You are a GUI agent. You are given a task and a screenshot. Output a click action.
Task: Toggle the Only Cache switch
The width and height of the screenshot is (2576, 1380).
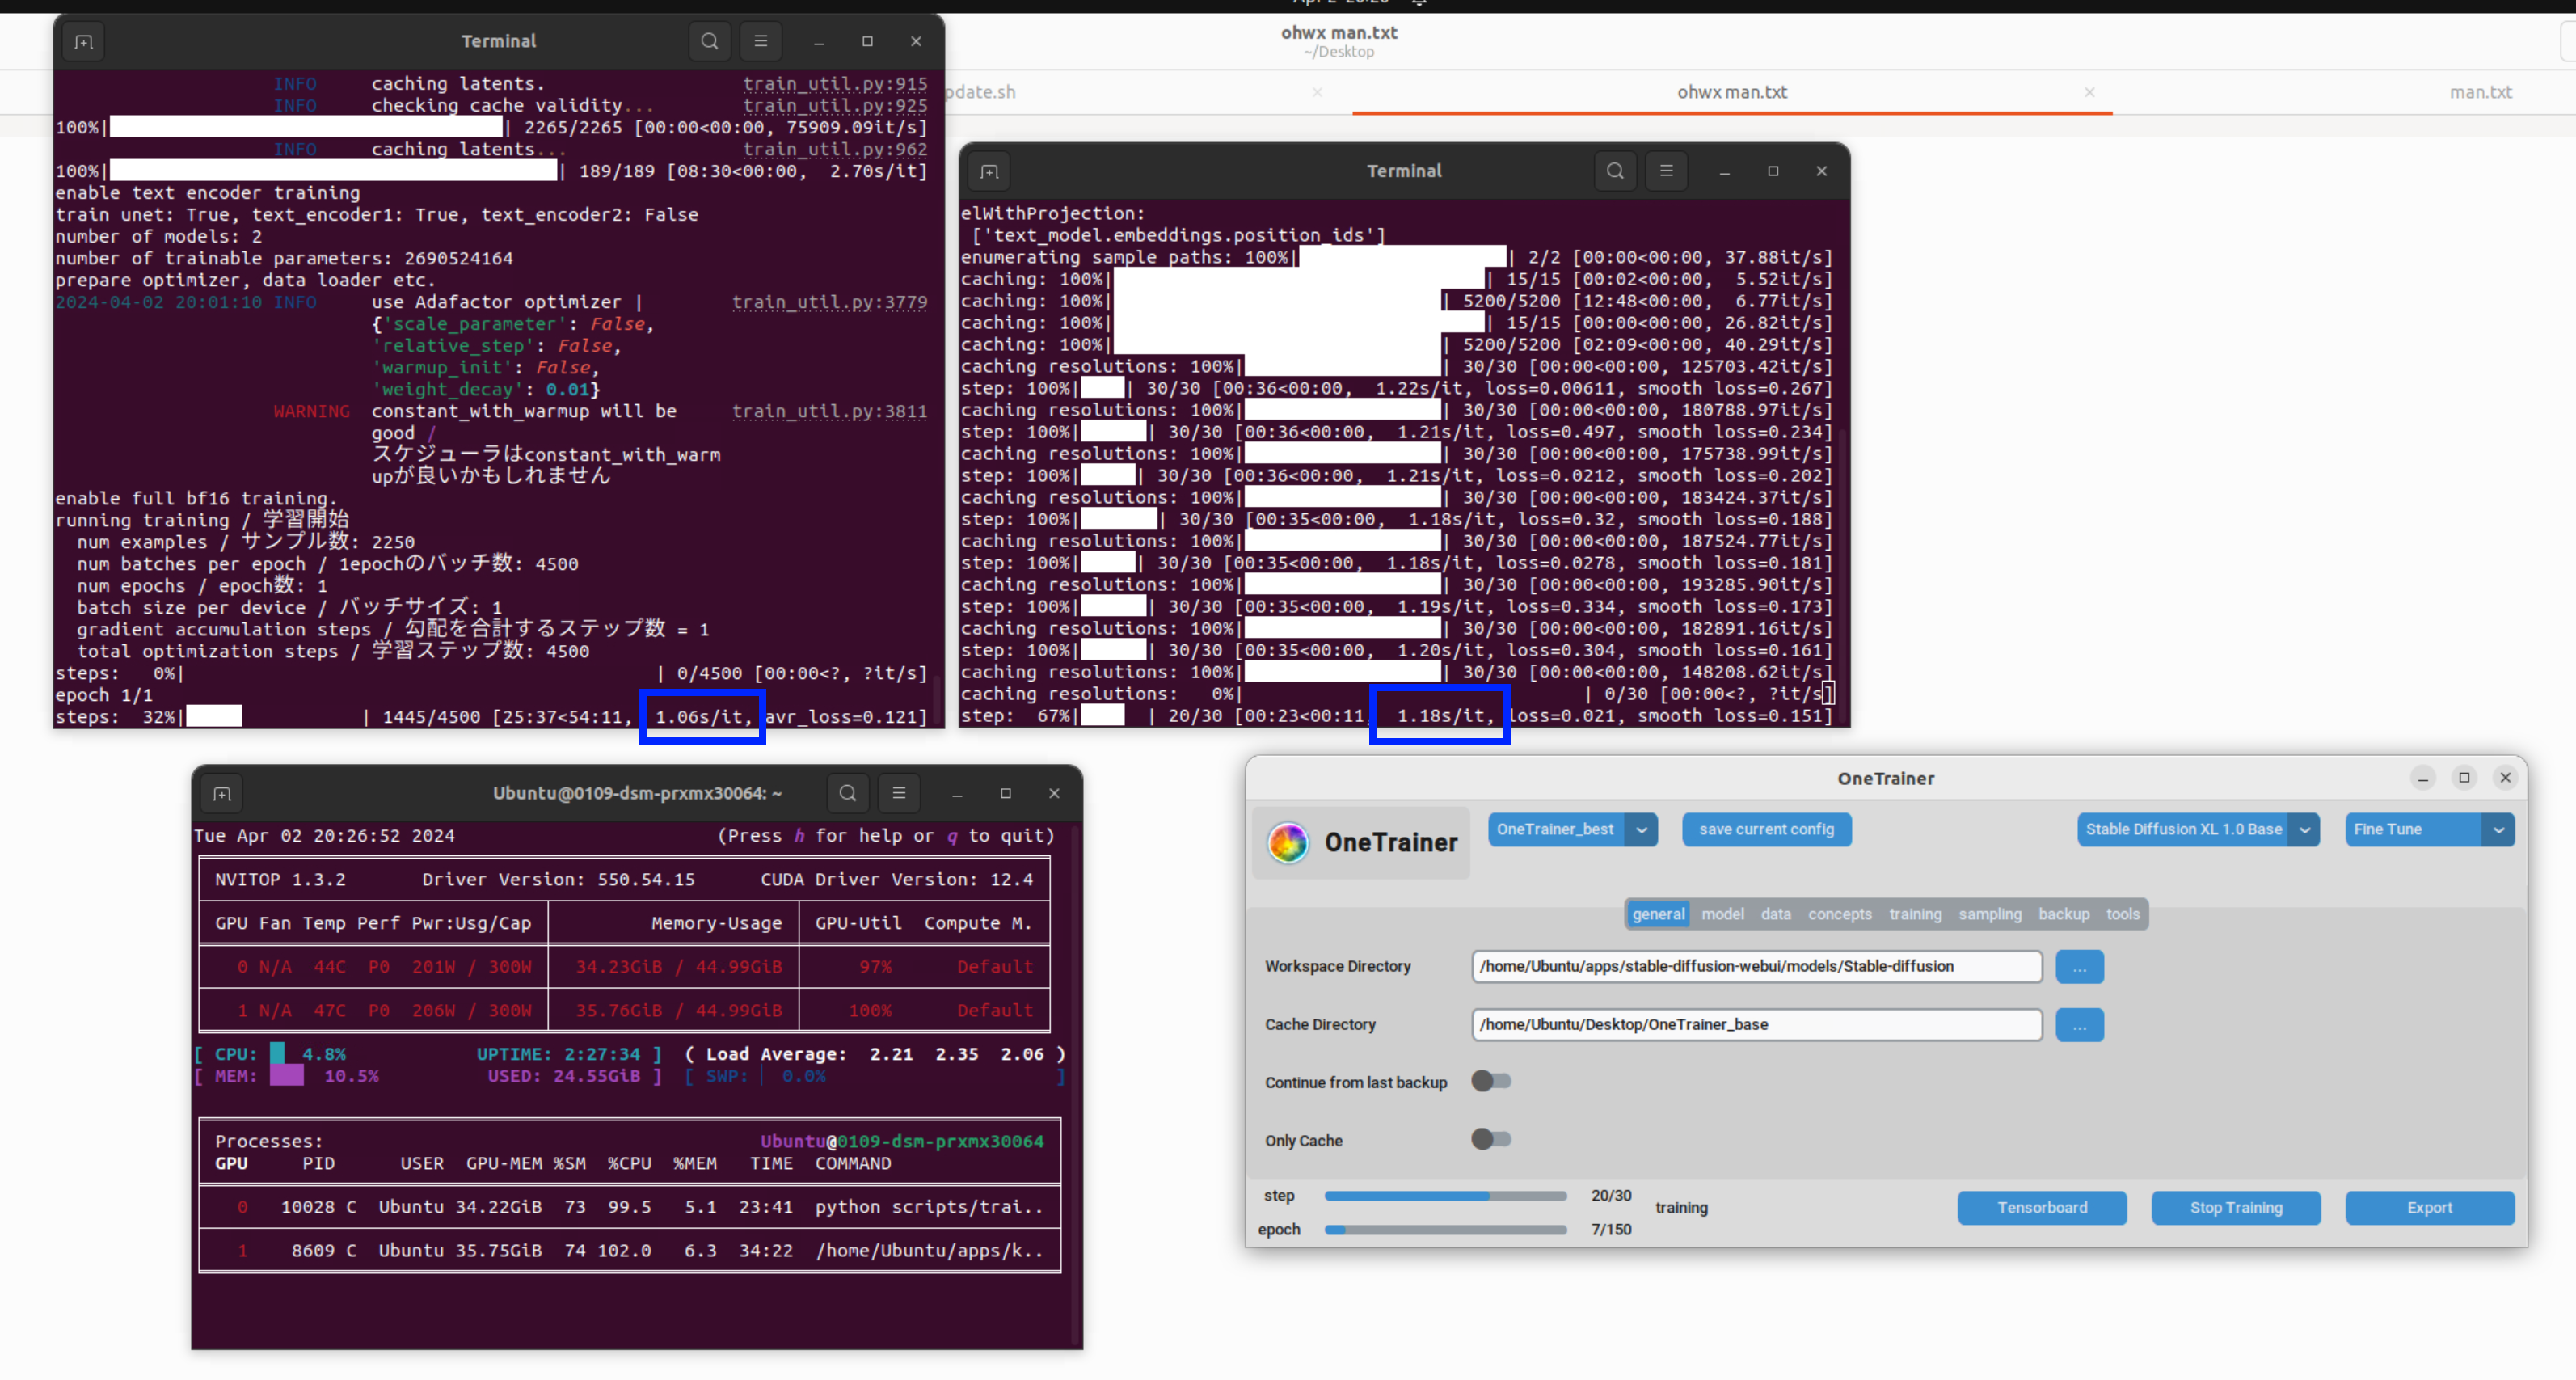pyautogui.click(x=1491, y=1139)
